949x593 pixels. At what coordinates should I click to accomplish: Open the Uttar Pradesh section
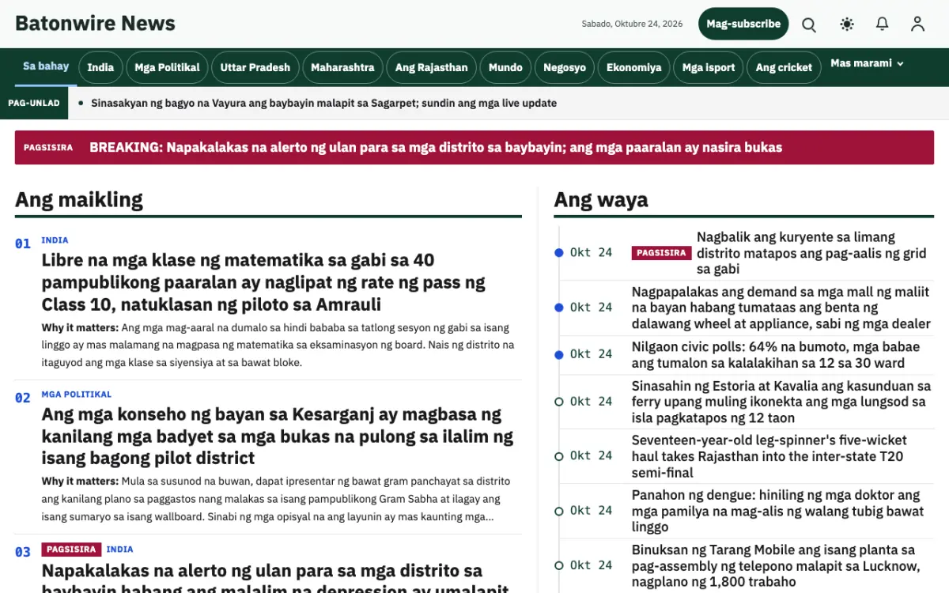tap(255, 67)
